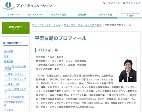Open the 執筆・出版 sidebar link

(12, 84)
